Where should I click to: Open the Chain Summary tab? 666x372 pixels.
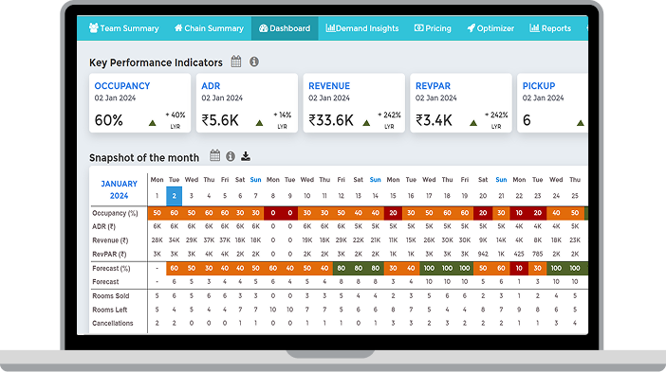point(209,28)
